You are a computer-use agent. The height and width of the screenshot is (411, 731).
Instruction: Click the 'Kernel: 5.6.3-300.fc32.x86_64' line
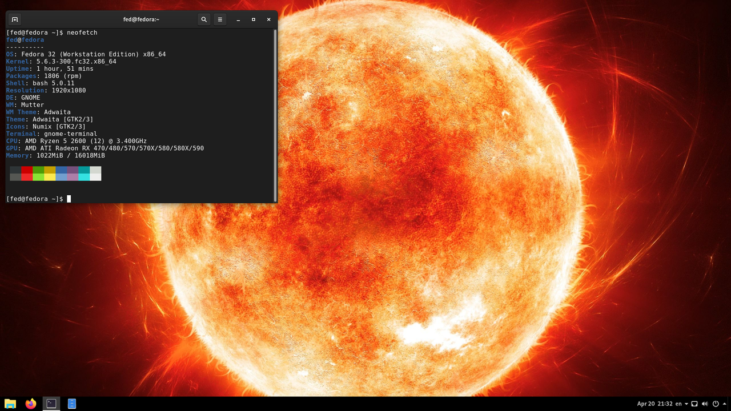61,62
